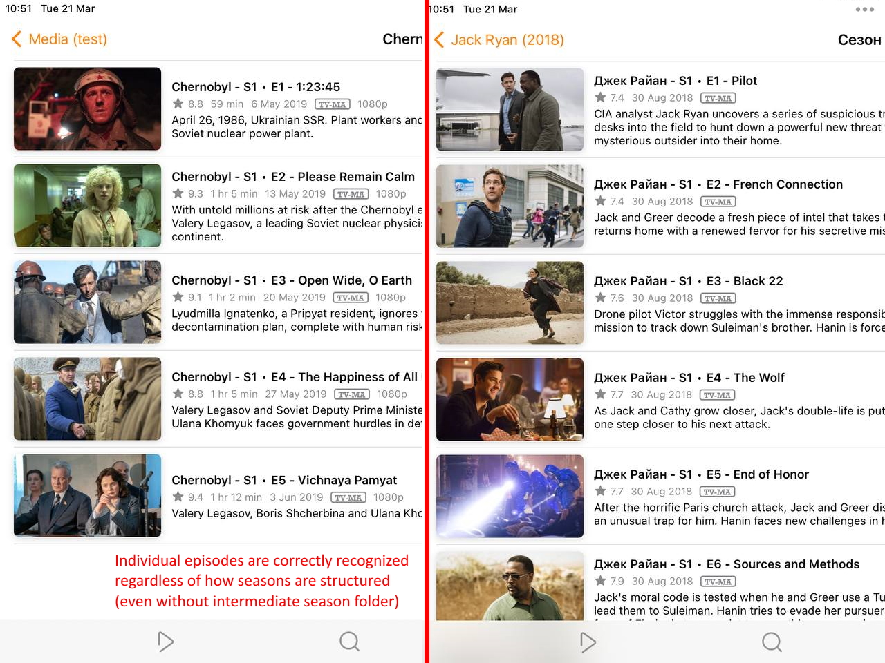Open thumbnail for Jack Ryan E1 Pilot
Image resolution: width=885 pixels, height=663 pixels.
510,109
